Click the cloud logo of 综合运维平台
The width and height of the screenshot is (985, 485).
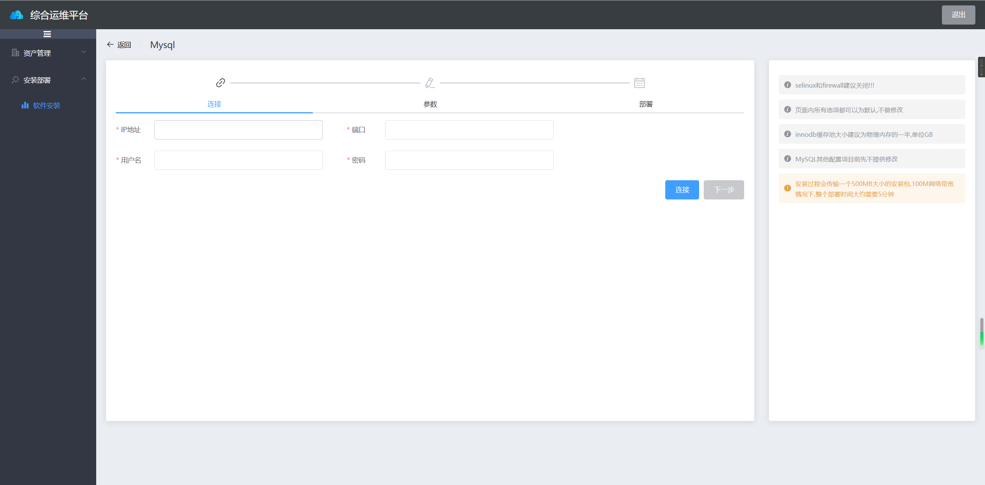16,15
